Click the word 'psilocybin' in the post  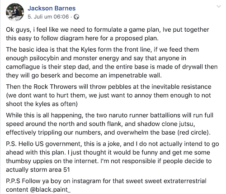coord(44,58)
